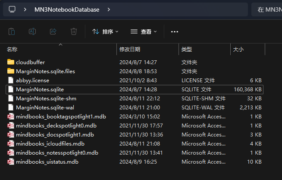Click the rename toolbar icon

(32, 31)
